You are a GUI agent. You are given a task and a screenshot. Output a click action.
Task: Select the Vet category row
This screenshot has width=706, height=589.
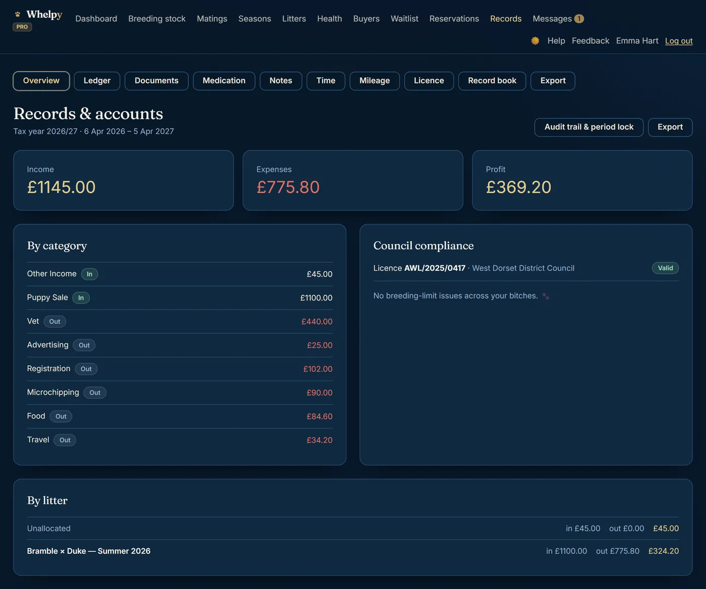coord(180,321)
